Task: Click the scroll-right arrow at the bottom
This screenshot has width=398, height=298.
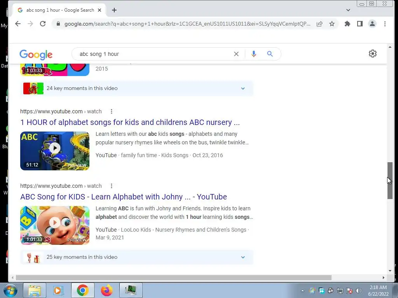Action: click(x=384, y=278)
